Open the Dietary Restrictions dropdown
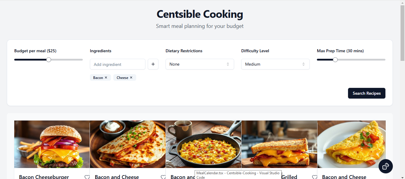Image resolution: width=405 pixels, height=179 pixels. click(x=199, y=64)
